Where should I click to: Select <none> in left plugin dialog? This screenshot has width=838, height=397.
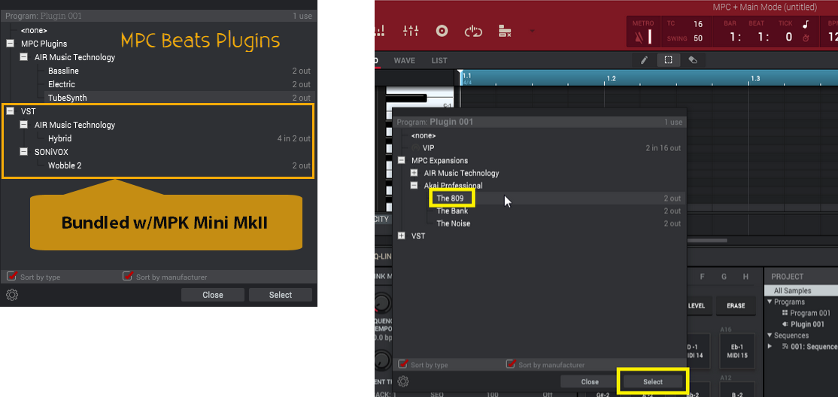pos(34,31)
